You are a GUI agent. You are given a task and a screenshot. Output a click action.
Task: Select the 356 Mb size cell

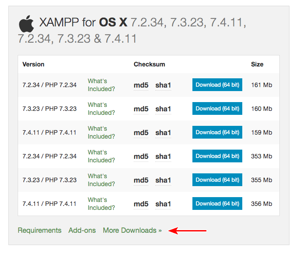pos(262,204)
